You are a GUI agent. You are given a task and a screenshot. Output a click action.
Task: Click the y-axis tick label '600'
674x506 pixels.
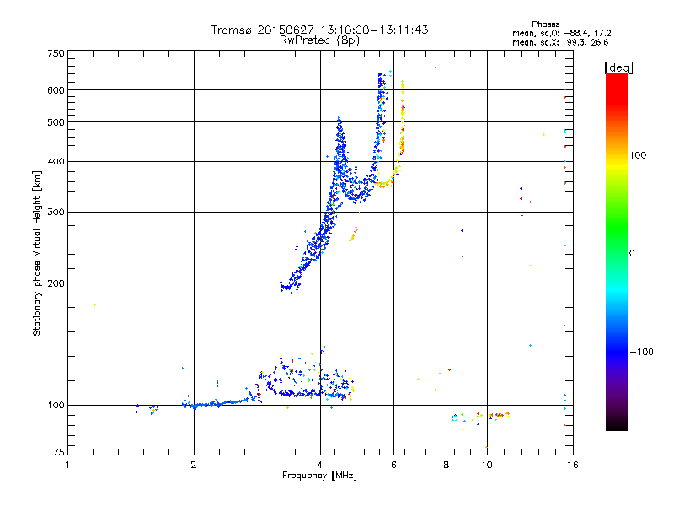point(56,90)
